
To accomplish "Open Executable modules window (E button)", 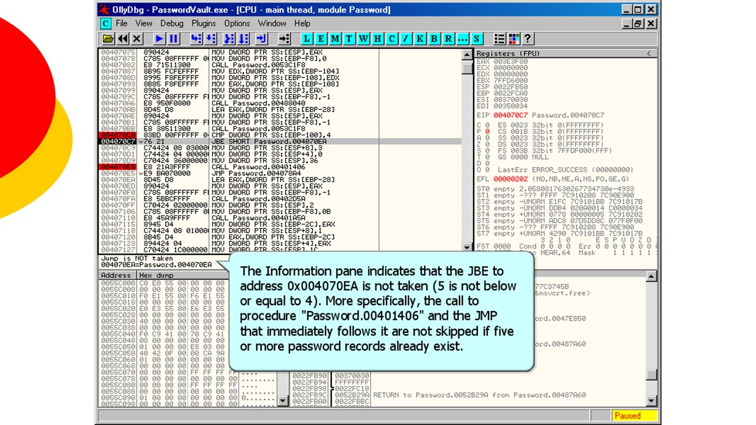I will (x=321, y=39).
